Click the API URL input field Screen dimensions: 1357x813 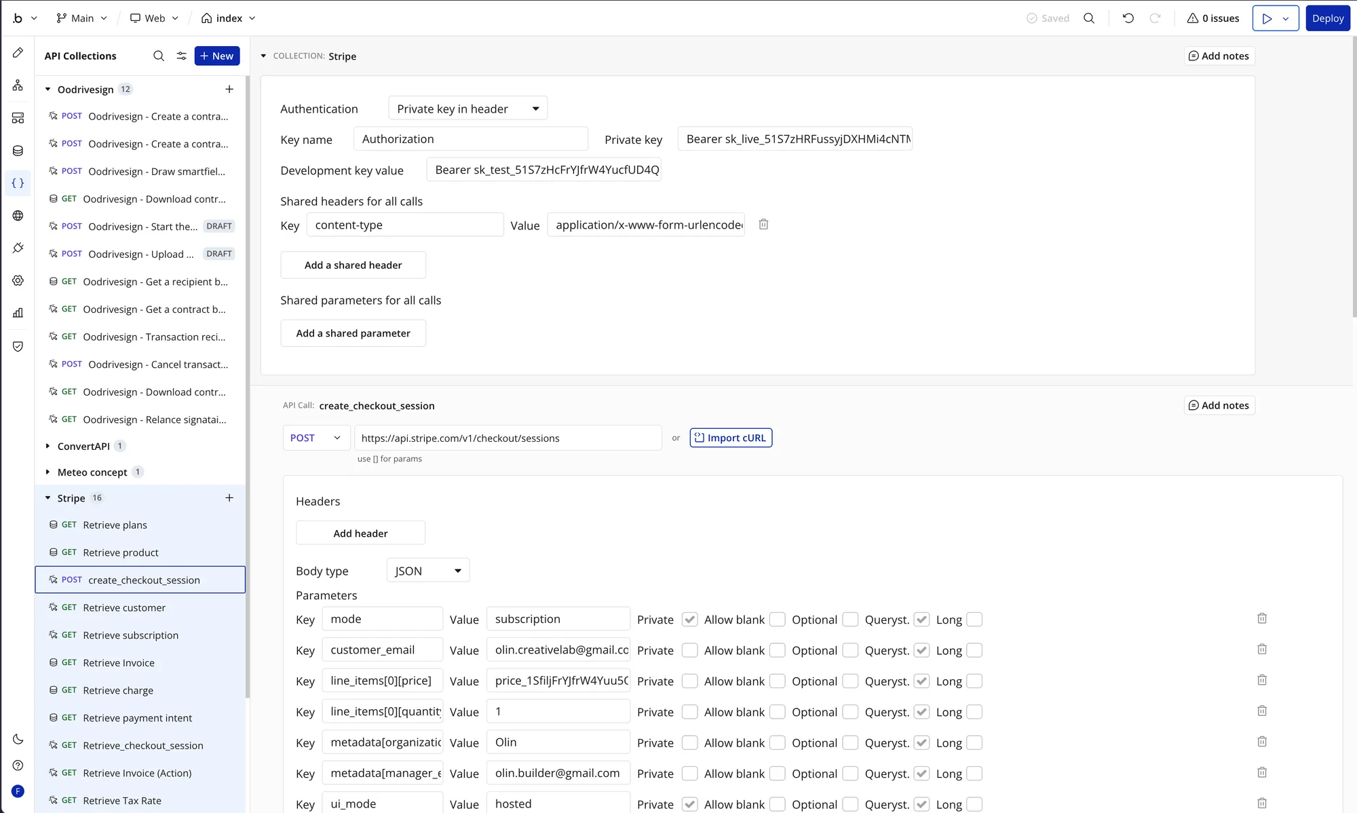(508, 438)
